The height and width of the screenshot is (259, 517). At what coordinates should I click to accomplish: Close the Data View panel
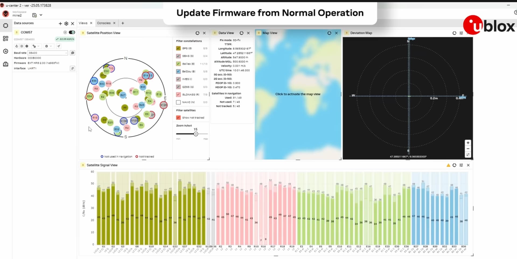pos(248,33)
